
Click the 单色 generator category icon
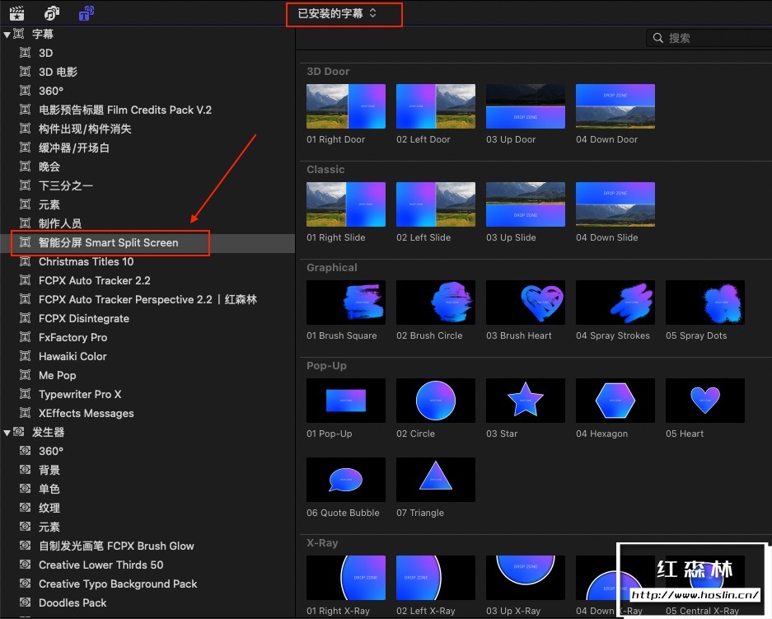point(25,489)
